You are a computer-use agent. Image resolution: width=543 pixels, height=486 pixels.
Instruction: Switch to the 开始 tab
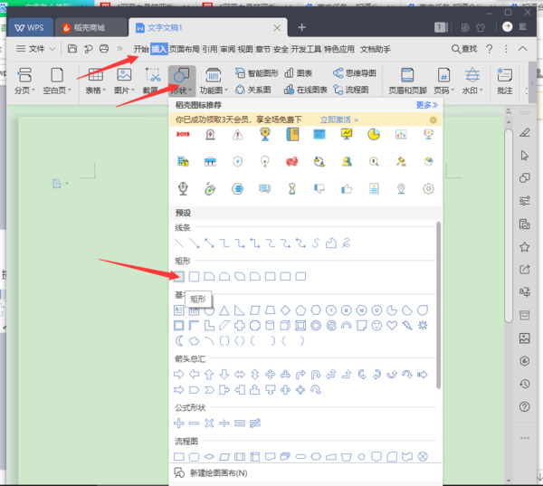click(141, 49)
